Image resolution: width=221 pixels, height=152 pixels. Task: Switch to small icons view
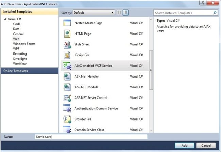119,13
